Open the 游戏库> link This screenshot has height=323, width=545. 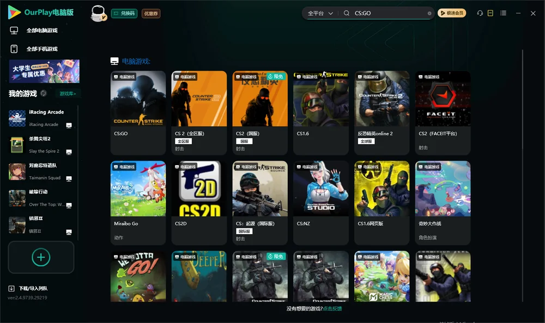click(68, 94)
